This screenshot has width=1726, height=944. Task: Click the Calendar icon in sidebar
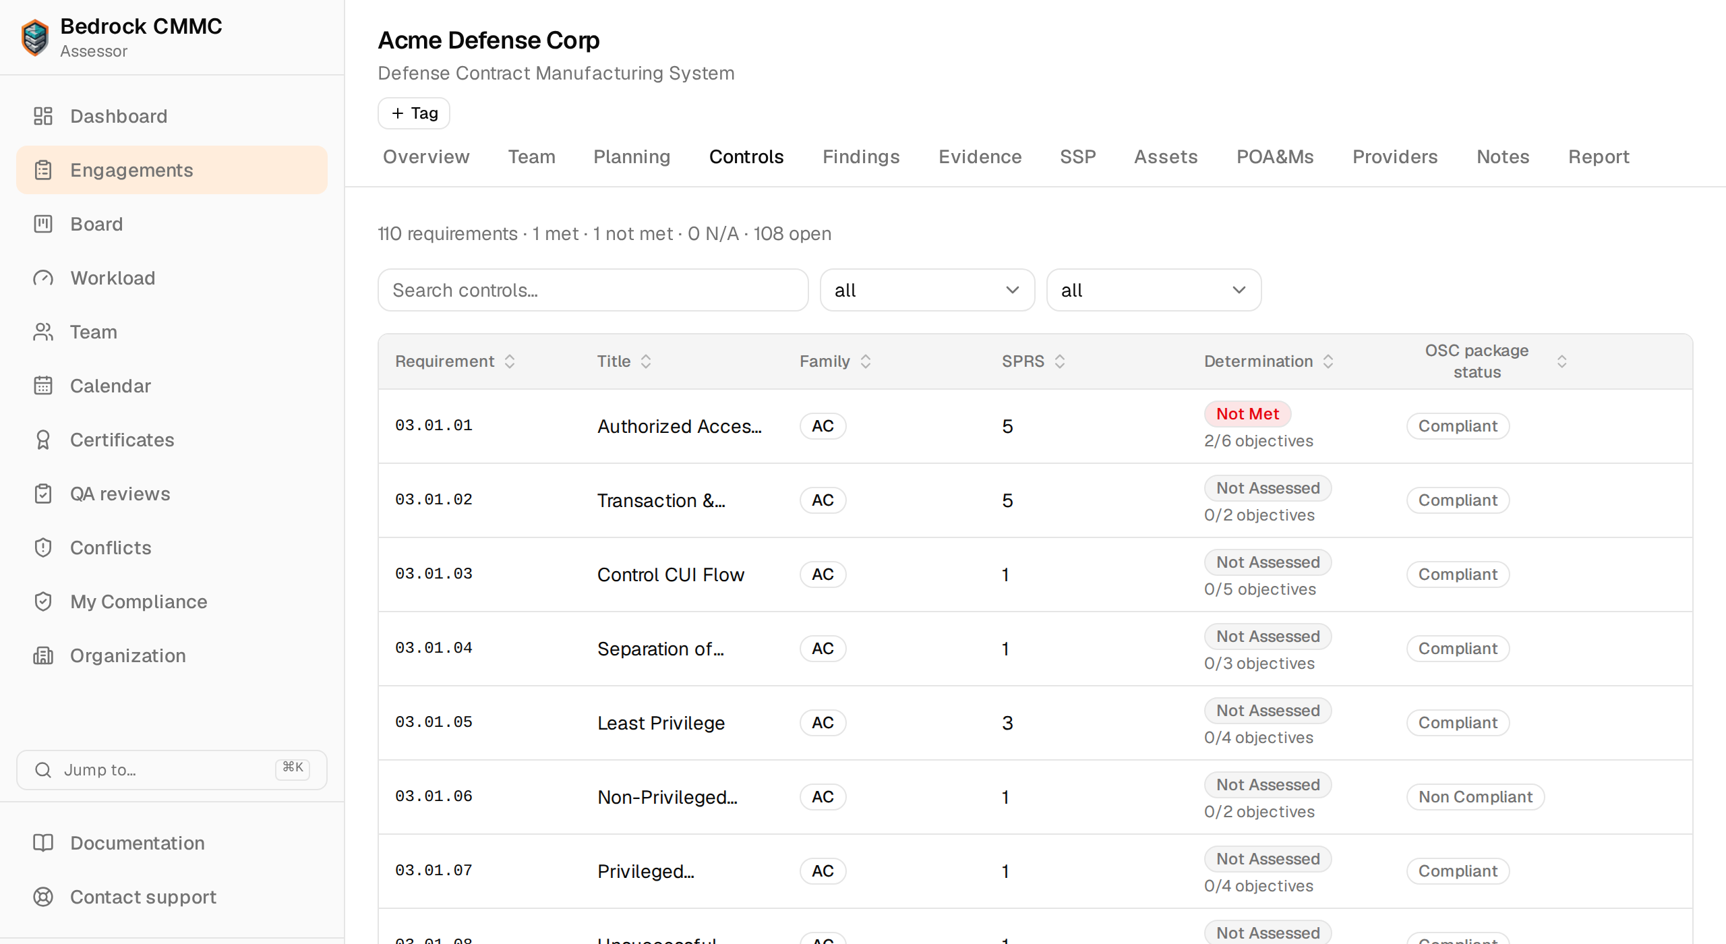43,386
